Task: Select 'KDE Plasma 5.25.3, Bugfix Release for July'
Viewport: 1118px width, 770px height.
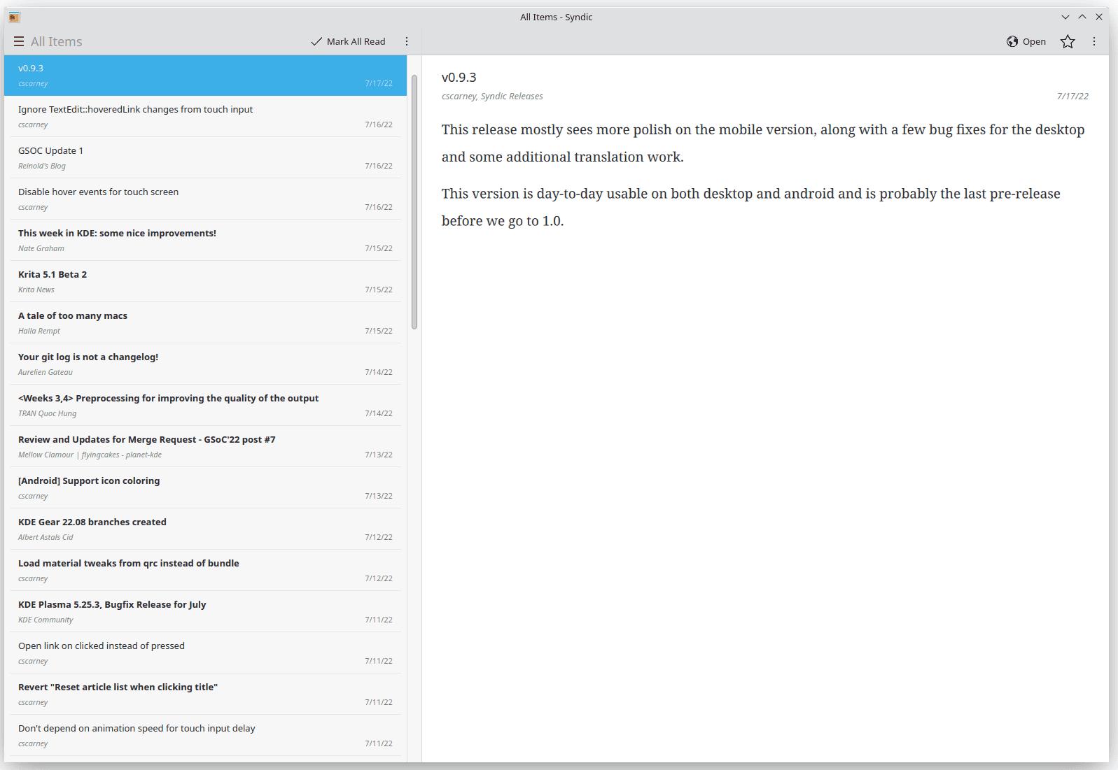Action: 205,612
